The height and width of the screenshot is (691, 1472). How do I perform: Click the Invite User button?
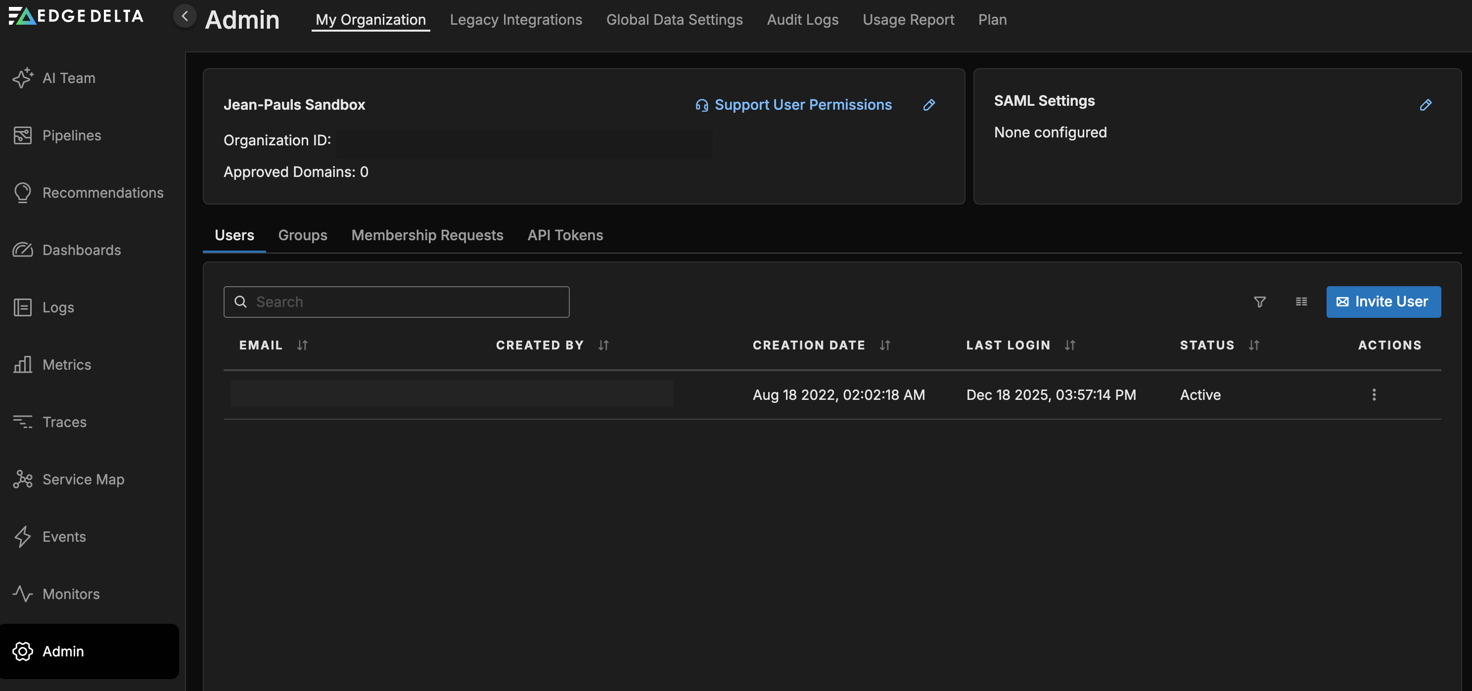(x=1383, y=302)
